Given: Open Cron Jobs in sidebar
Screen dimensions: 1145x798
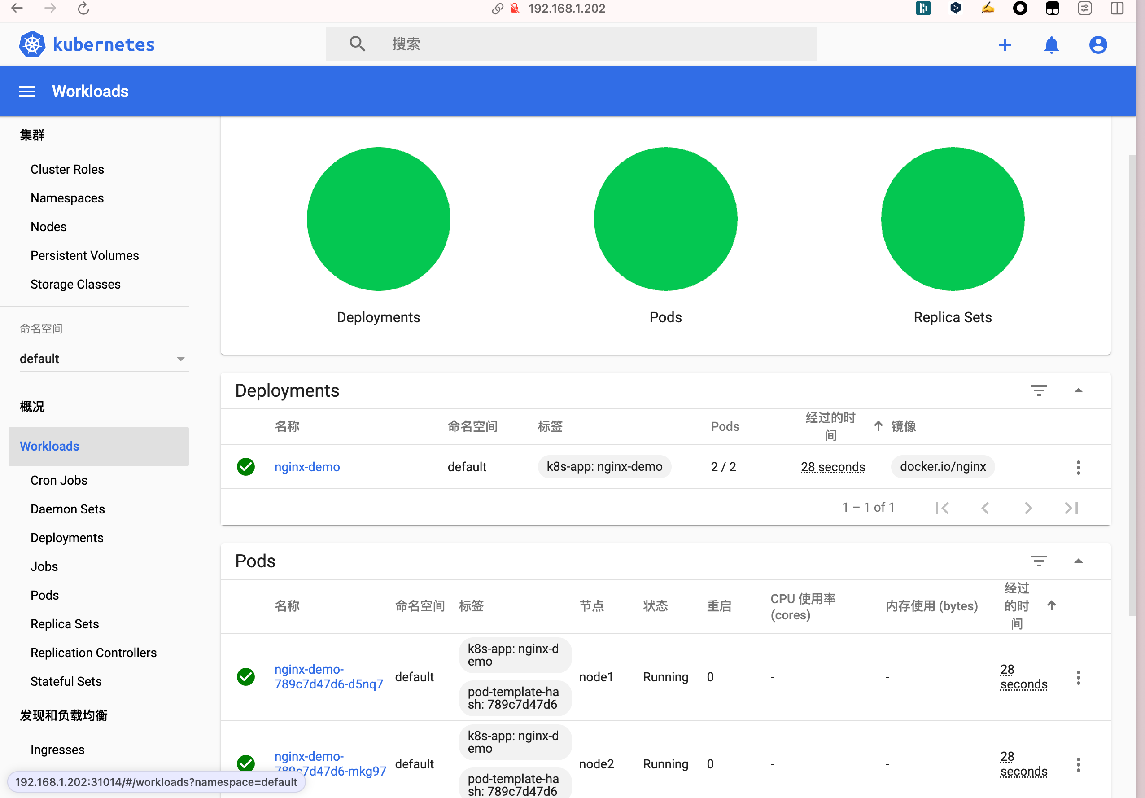Looking at the screenshot, I should click(x=59, y=480).
